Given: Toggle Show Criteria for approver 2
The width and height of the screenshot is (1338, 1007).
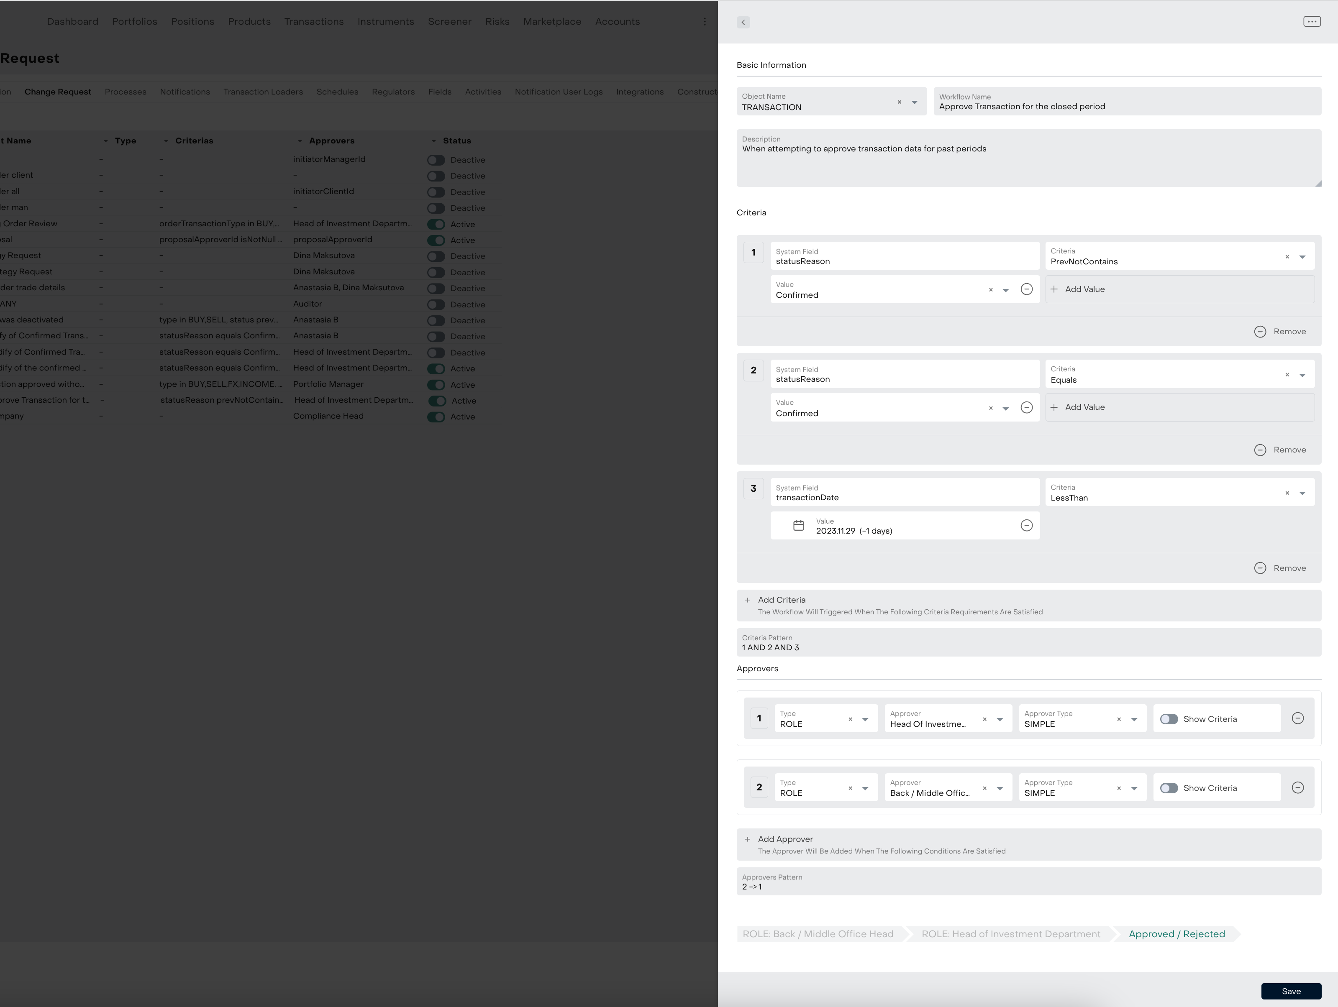Looking at the screenshot, I should [x=1169, y=787].
